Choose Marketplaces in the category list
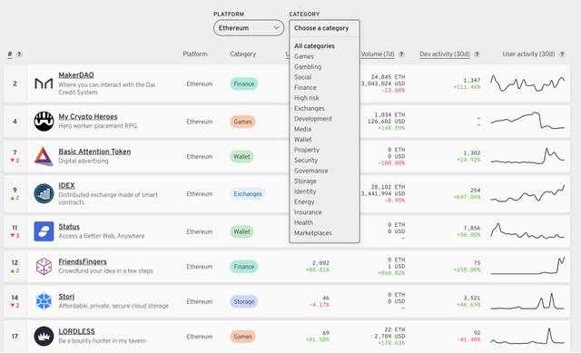The height and width of the screenshot is (353, 581). point(312,233)
